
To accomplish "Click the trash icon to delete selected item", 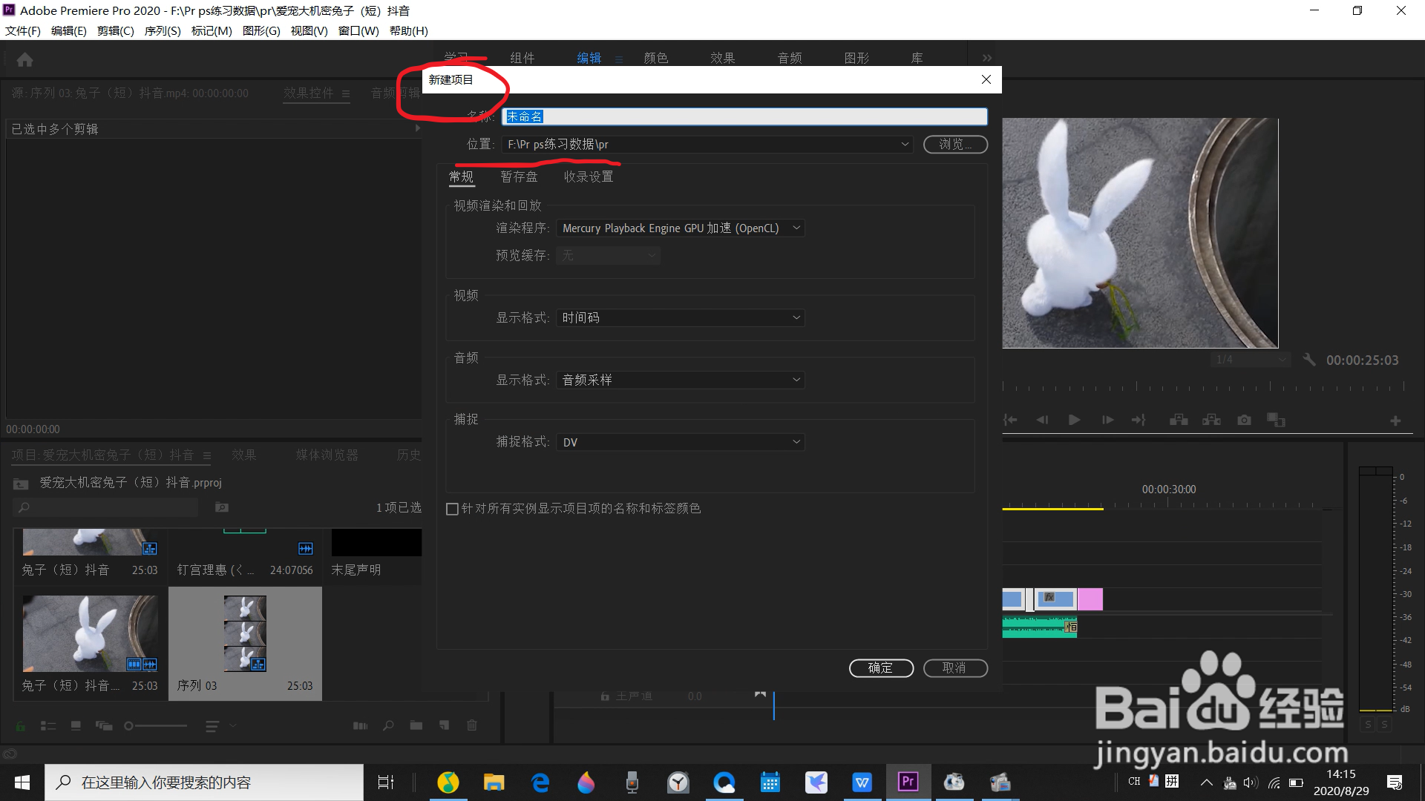I will [x=472, y=725].
